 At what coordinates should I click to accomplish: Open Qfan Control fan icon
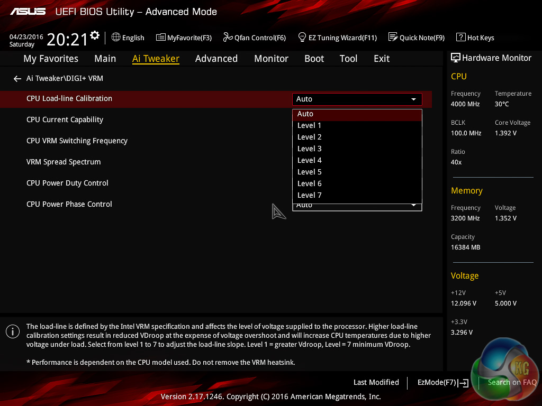(x=228, y=37)
